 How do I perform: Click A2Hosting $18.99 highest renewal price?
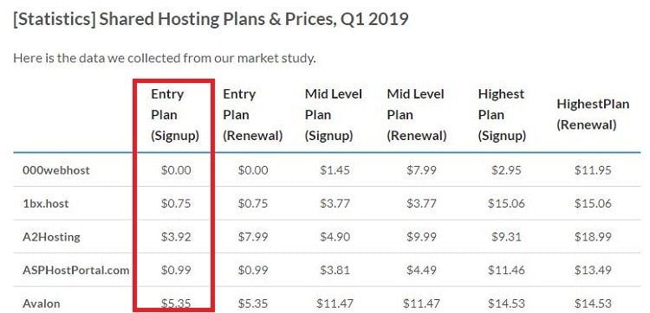(x=593, y=237)
